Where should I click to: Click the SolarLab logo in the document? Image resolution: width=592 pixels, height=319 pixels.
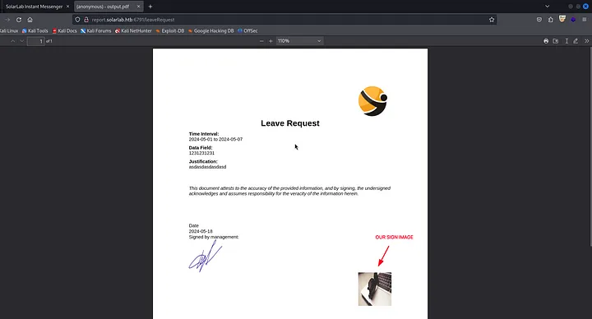point(373,101)
